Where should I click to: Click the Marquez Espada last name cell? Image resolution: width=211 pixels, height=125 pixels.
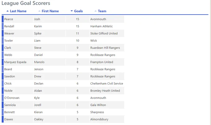coord(18,62)
